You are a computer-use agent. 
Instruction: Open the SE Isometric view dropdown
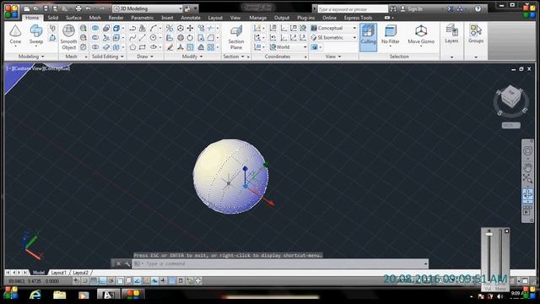click(333, 37)
